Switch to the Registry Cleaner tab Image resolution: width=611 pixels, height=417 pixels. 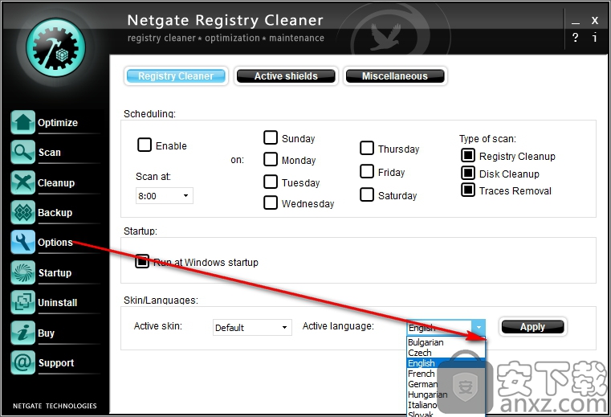tap(176, 76)
